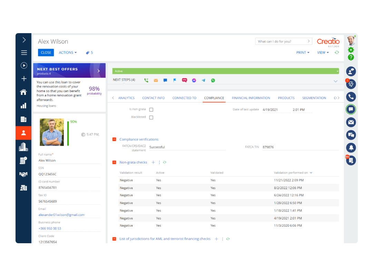Viewport: 373px width, 276px height.
Task: Tick the Is non-grata checkbox
Action: 151,110
